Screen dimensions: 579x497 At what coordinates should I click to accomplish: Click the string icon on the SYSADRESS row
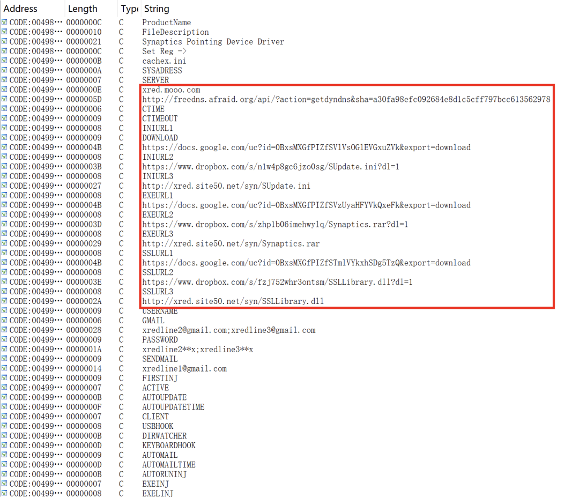pyautogui.click(x=4, y=70)
